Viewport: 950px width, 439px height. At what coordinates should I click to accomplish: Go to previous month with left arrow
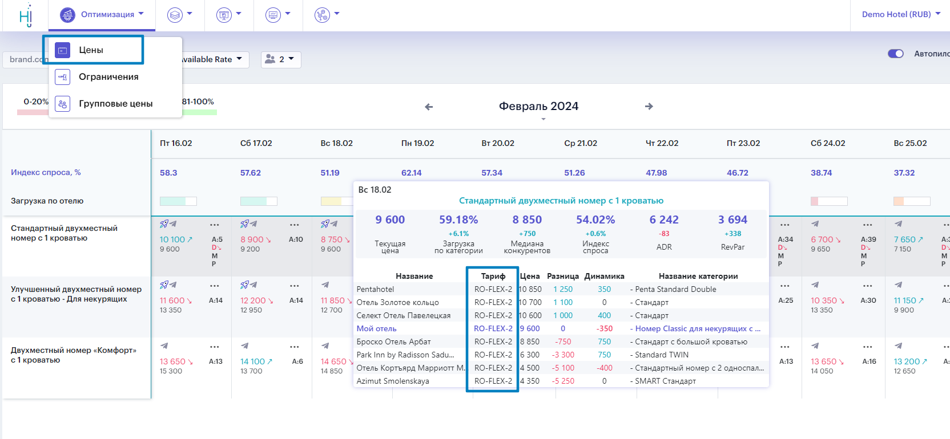point(429,107)
